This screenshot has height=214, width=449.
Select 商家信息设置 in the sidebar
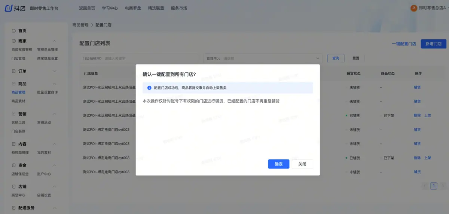[48, 58]
